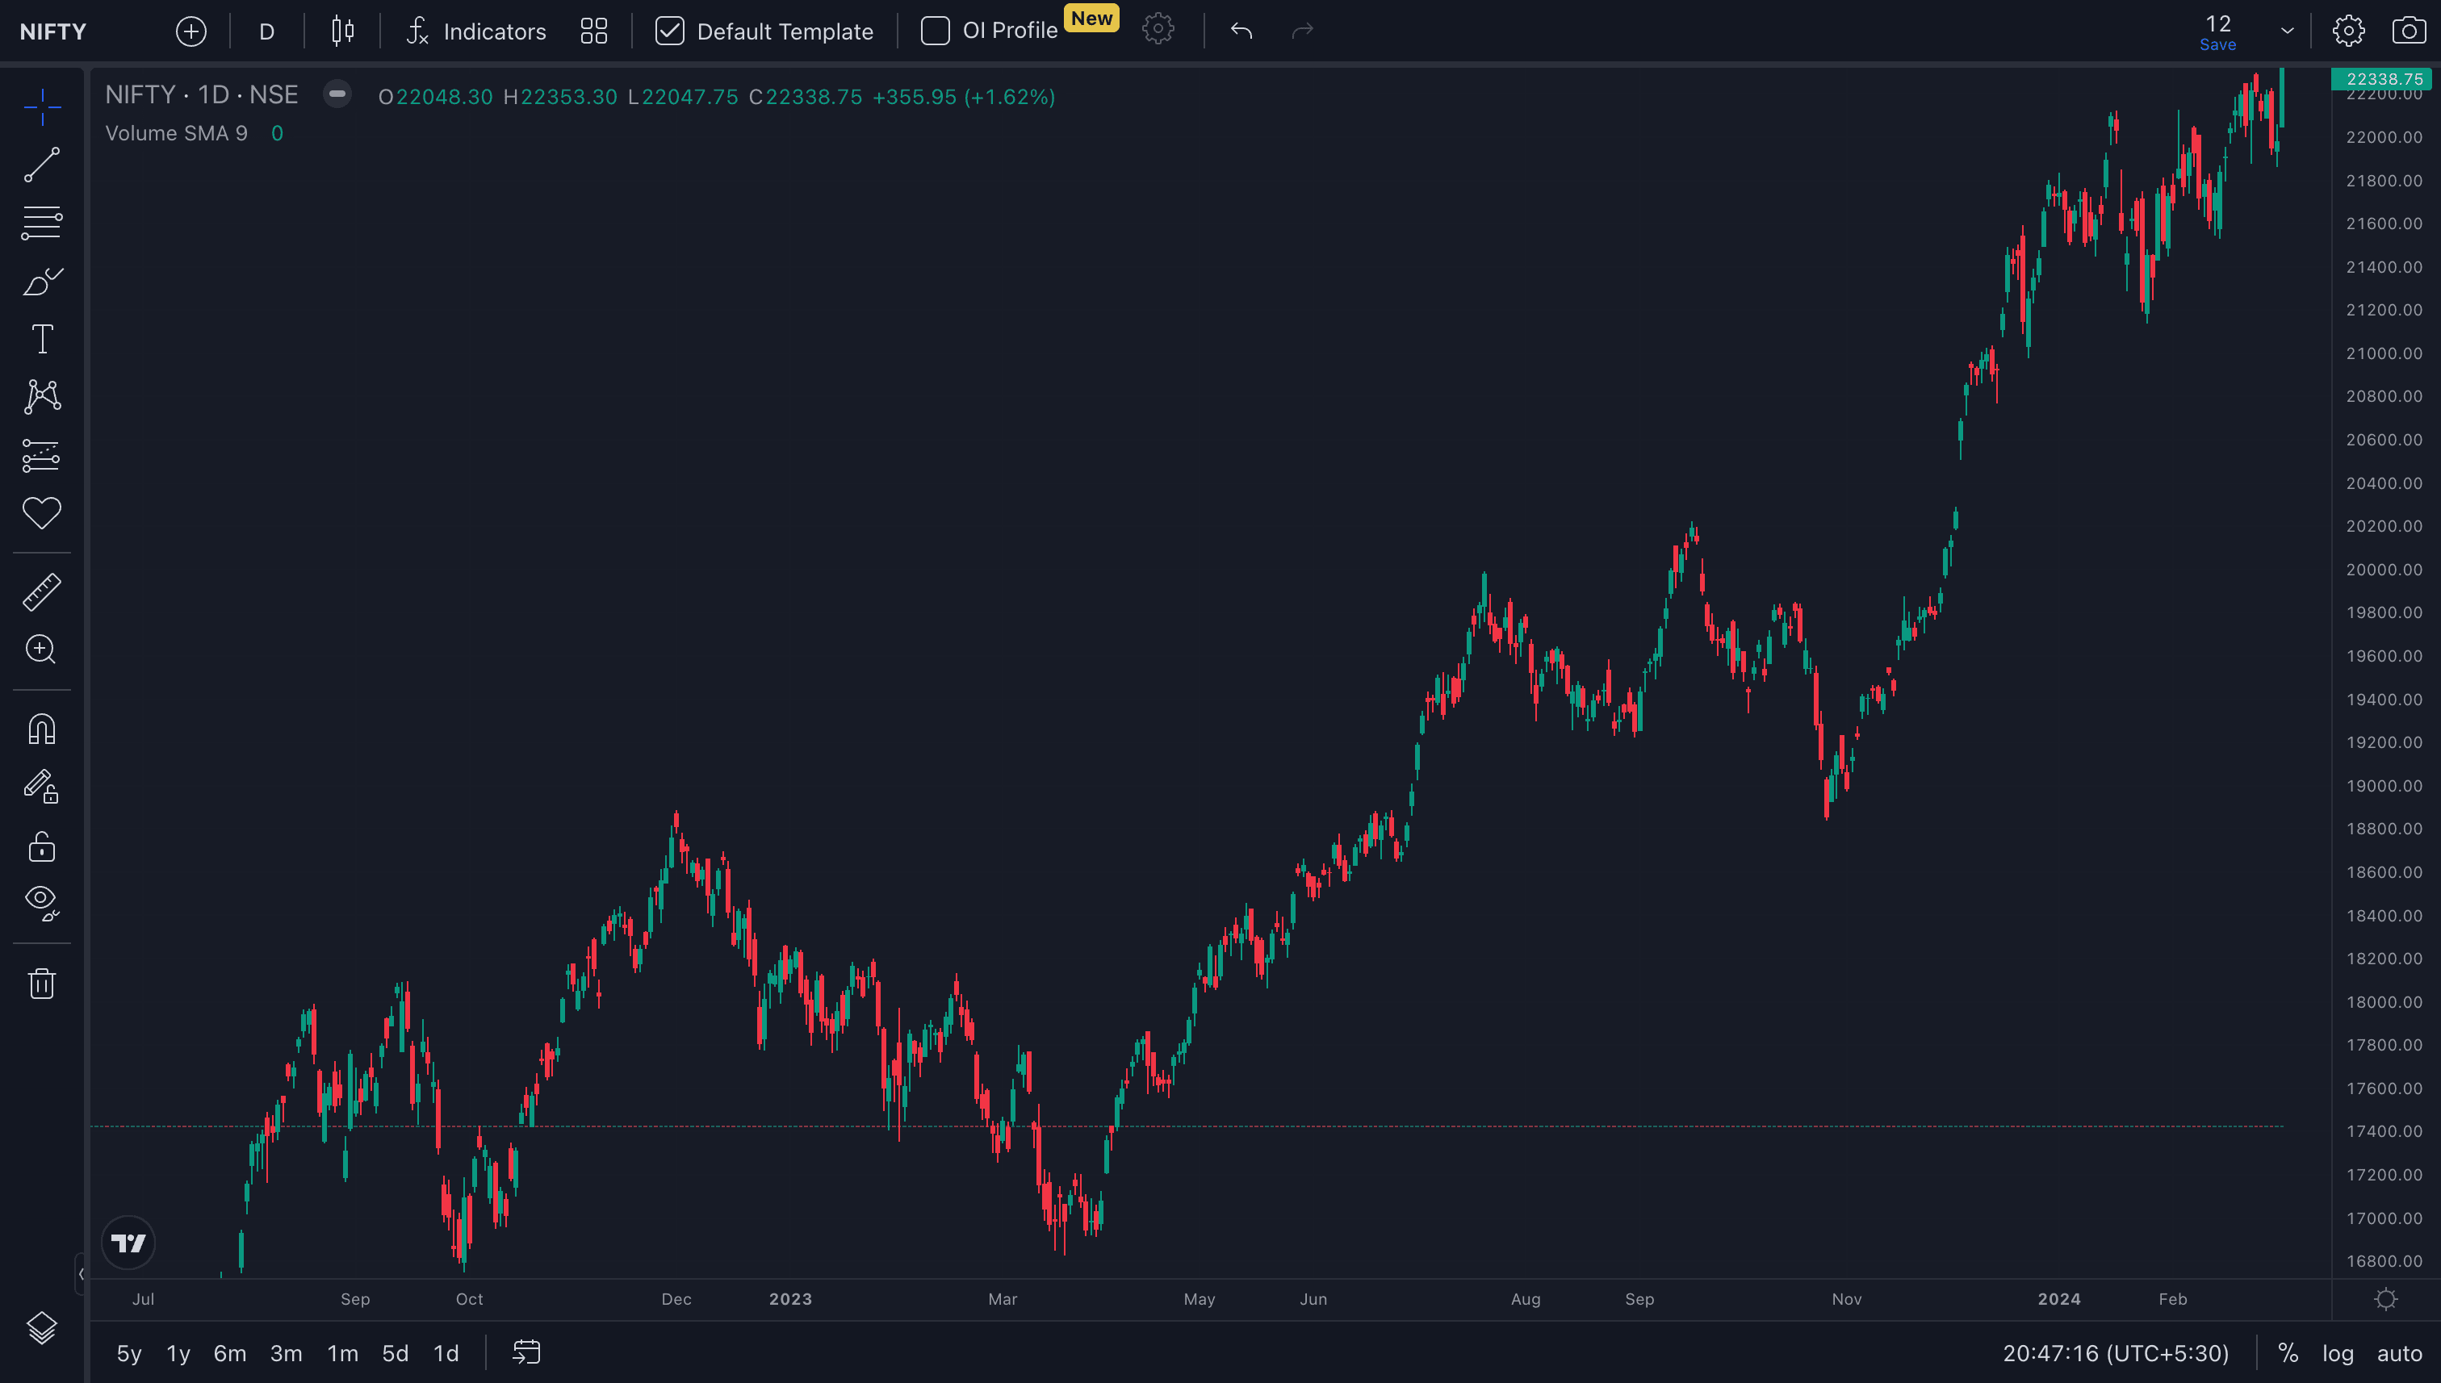Screen dimensions: 2441x1383
Task: Open the Indicators dialog
Action: point(477,31)
